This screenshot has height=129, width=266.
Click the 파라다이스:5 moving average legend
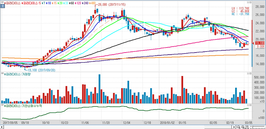click(32, 3)
